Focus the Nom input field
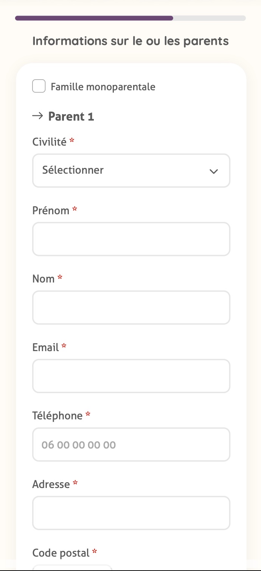The height and width of the screenshot is (571, 261). (131, 307)
